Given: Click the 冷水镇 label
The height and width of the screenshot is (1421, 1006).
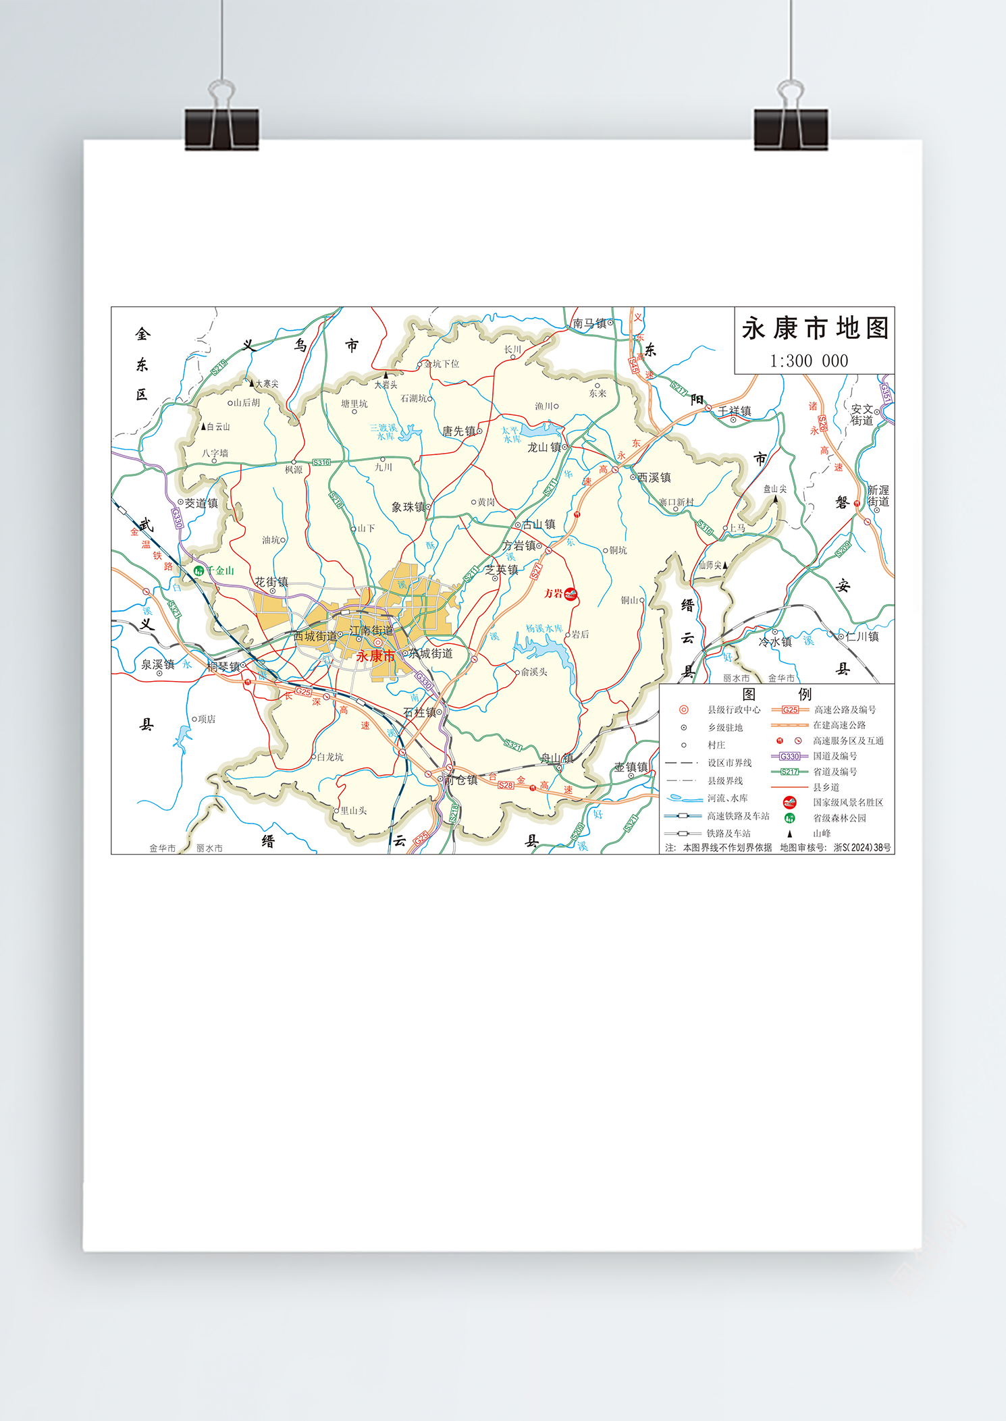Looking at the screenshot, I should 775,641.
